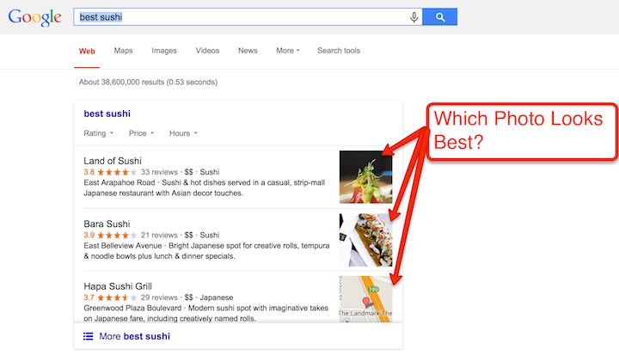This screenshot has width=619, height=356.
Task: Open the Land of Sushi listing
Action: (x=113, y=161)
